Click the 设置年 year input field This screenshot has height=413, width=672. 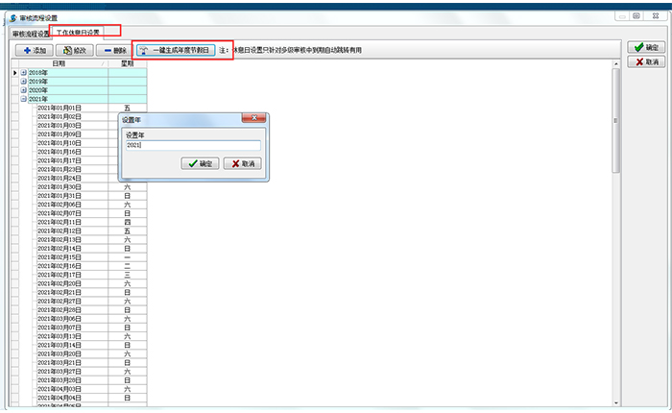192,146
